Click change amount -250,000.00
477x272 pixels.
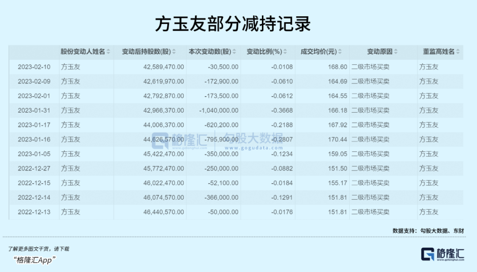[x=221, y=169]
